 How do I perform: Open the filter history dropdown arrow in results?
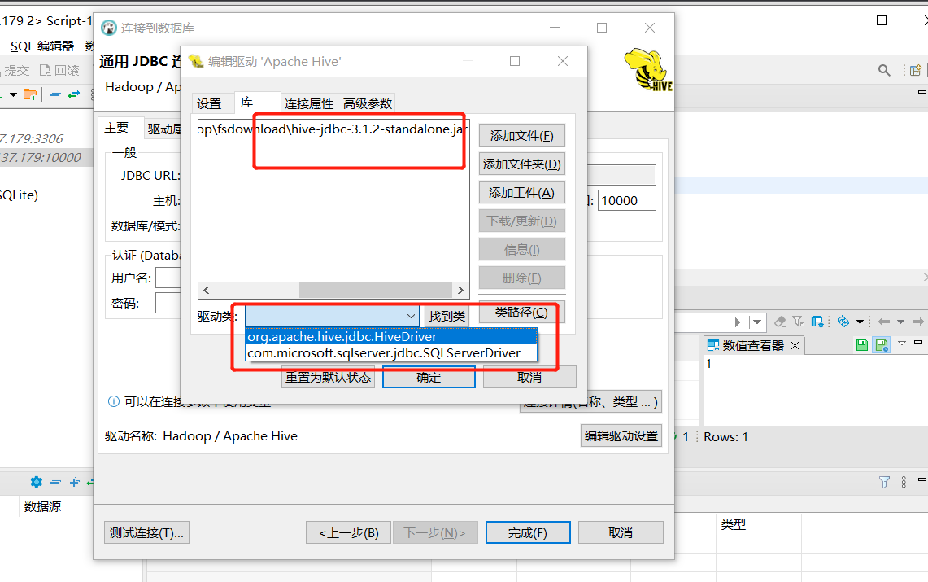pos(757,322)
